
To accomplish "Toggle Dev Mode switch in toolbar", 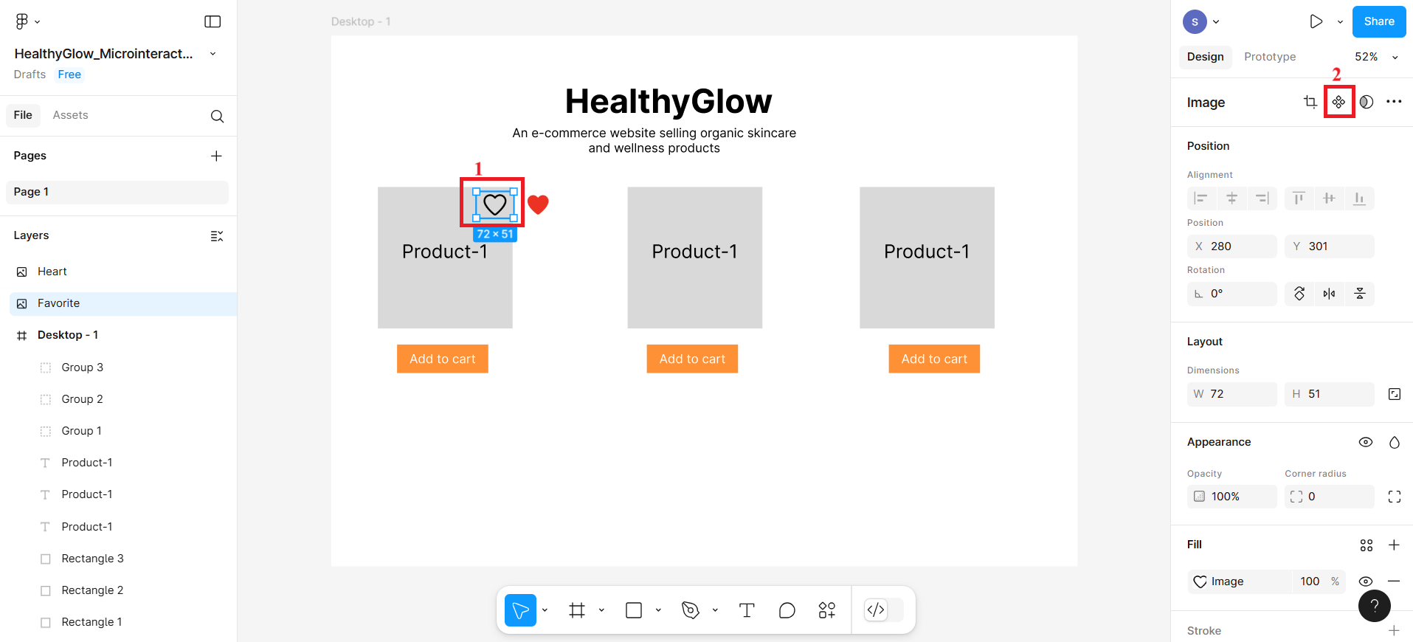I will pyautogui.click(x=883, y=610).
